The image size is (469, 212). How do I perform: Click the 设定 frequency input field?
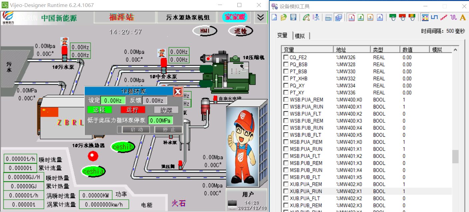[113, 101]
